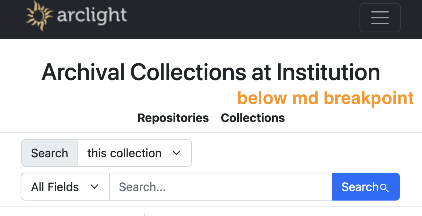Open the 'All Fields' field selector
The height and width of the screenshot is (216, 422).
coord(65,187)
